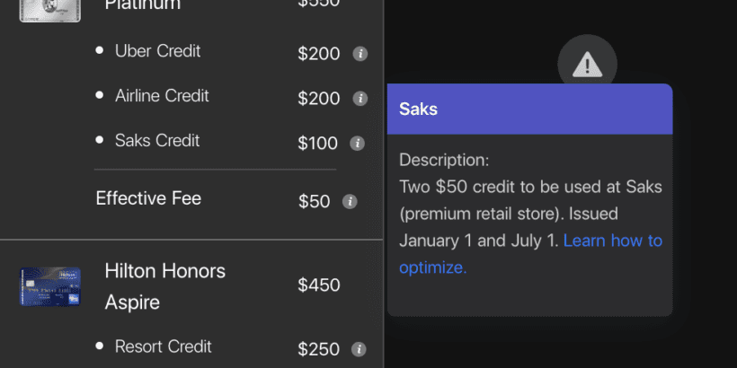The height and width of the screenshot is (368, 737).
Task: Click the Saks Credit label
Action: [x=157, y=140]
